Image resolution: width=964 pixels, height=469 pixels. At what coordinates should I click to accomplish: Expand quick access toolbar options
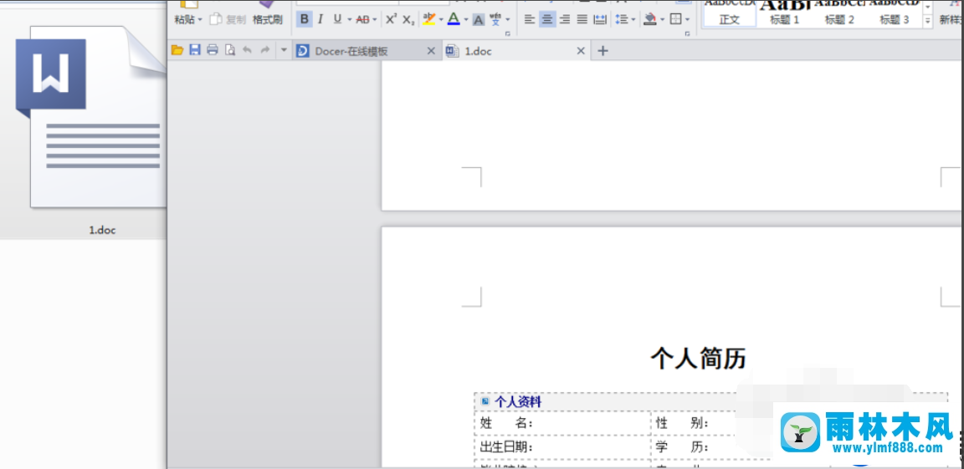tap(284, 50)
